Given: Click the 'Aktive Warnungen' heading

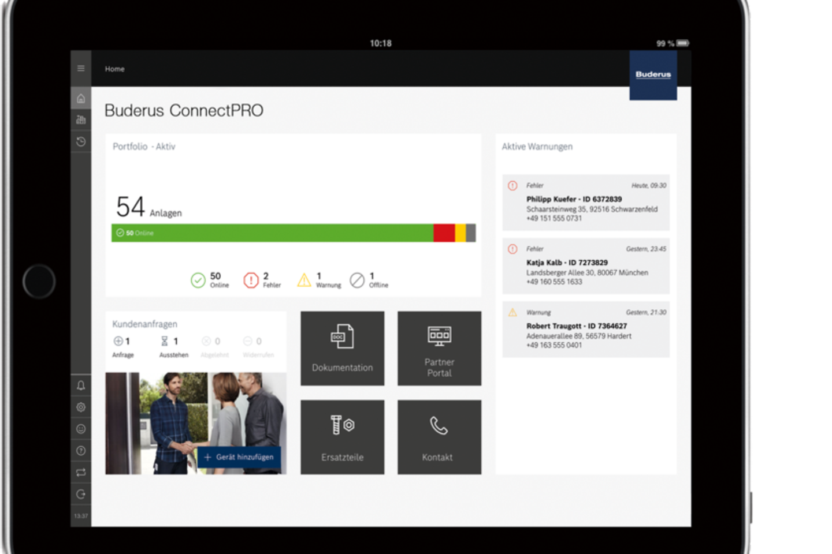Looking at the screenshot, I should point(537,147).
